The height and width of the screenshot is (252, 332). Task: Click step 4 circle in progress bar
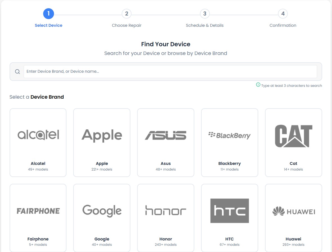(283, 14)
